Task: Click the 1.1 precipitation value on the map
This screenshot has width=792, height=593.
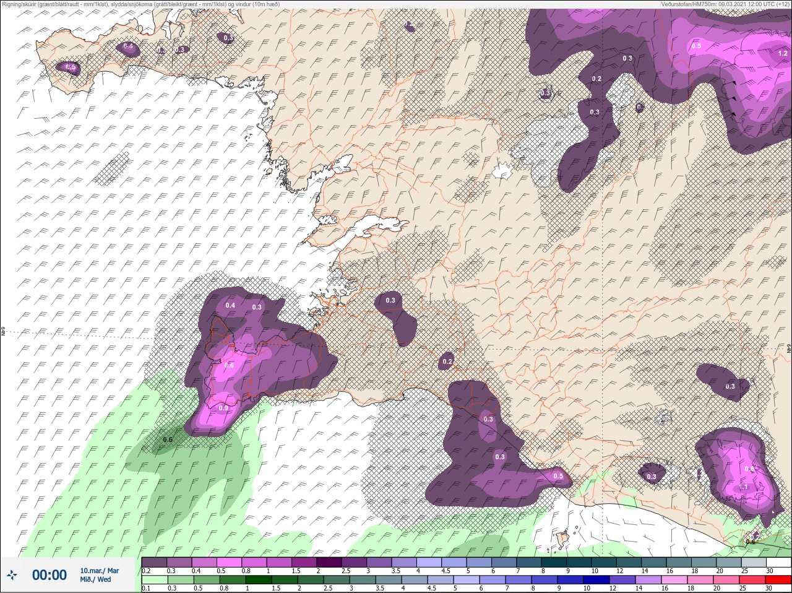Action: (x=744, y=487)
